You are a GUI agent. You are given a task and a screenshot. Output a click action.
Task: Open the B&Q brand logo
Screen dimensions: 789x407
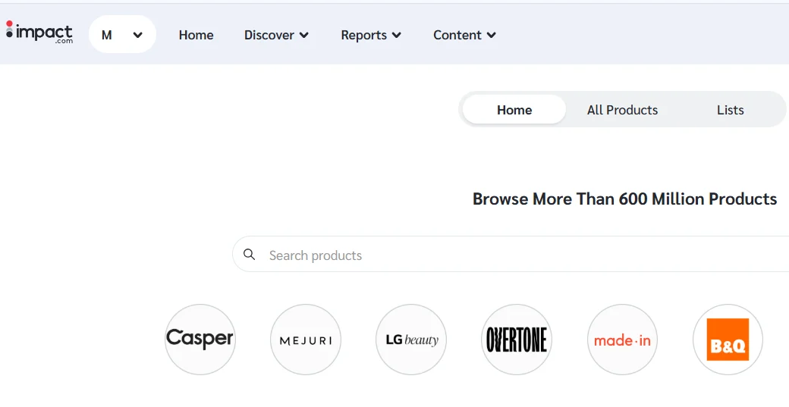coord(728,340)
